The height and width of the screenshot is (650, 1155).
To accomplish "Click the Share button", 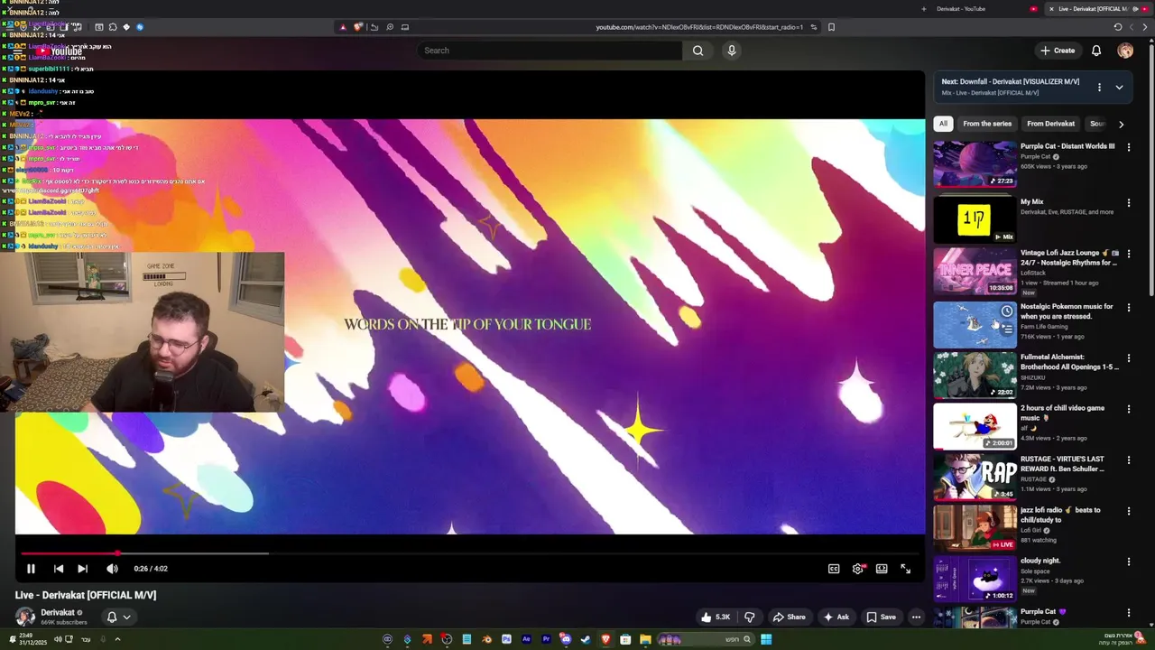I will point(789,617).
